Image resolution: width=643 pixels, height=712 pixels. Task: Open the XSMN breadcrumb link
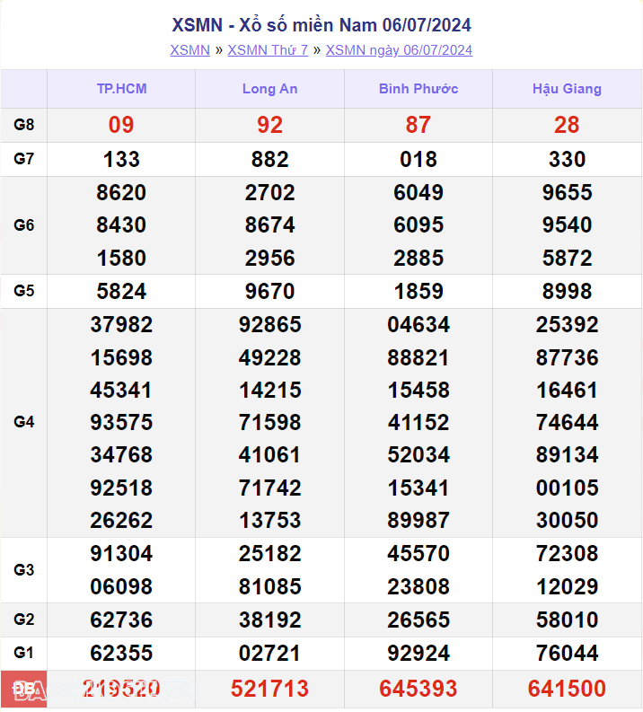click(189, 50)
